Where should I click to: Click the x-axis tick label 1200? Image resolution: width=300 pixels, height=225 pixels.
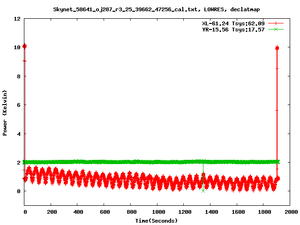click(185, 212)
